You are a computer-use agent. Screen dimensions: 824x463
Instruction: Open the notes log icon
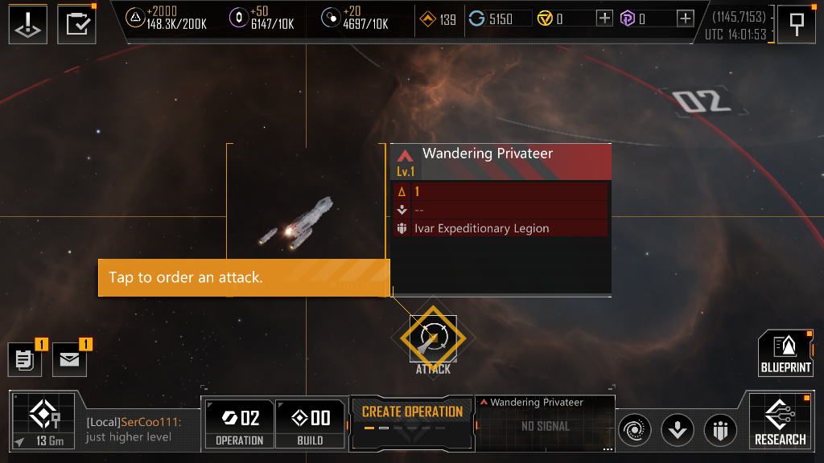pyautogui.click(x=25, y=359)
